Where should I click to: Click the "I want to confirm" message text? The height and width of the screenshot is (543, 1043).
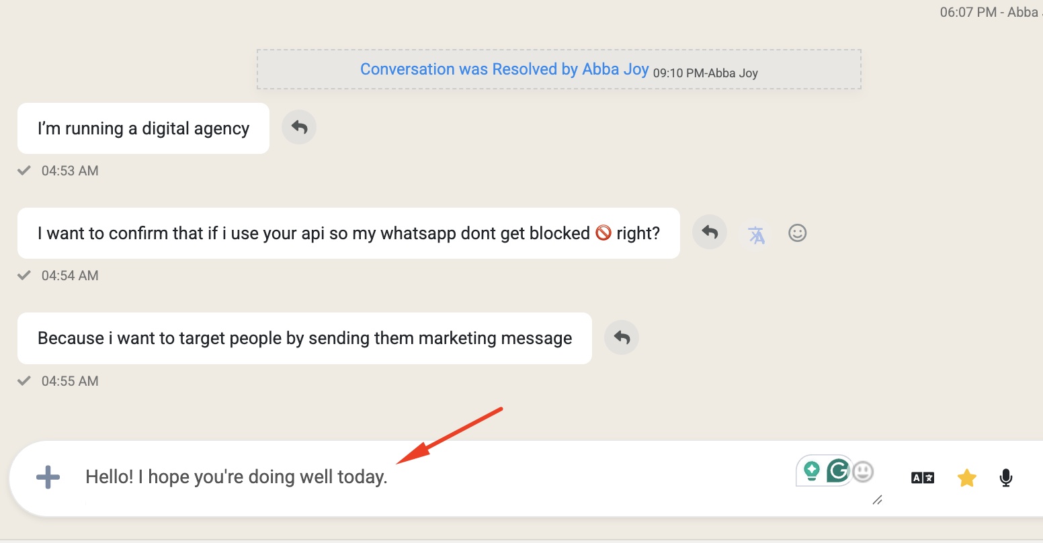point(349,233)
